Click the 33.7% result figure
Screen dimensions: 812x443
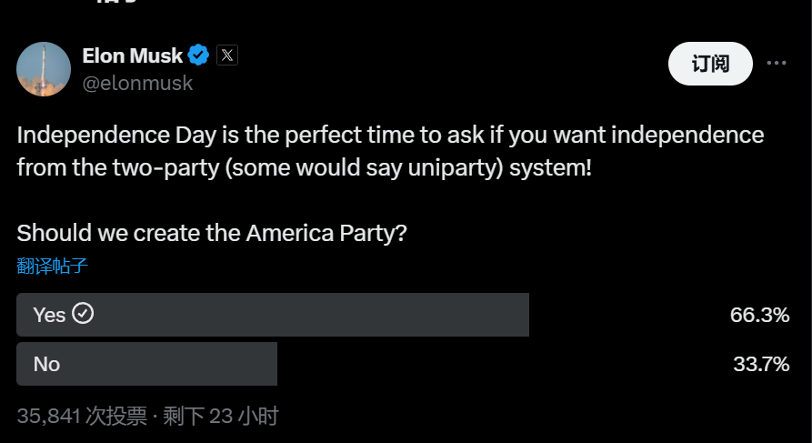(760, 364)
